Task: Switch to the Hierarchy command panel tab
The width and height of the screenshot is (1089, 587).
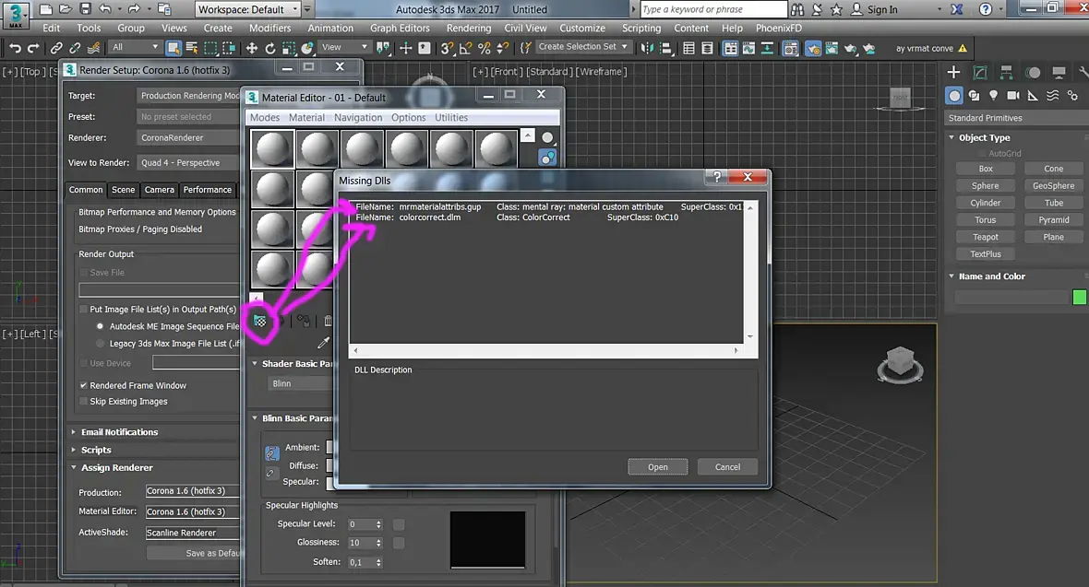Action: [x=1006, y=72]
